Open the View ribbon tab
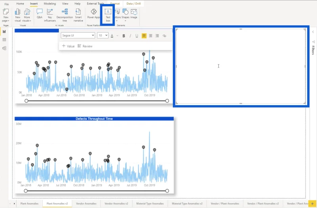 pos(65,4)
